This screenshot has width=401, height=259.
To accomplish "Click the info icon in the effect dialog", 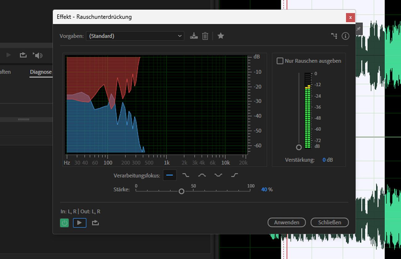I will tap(345, 36).
